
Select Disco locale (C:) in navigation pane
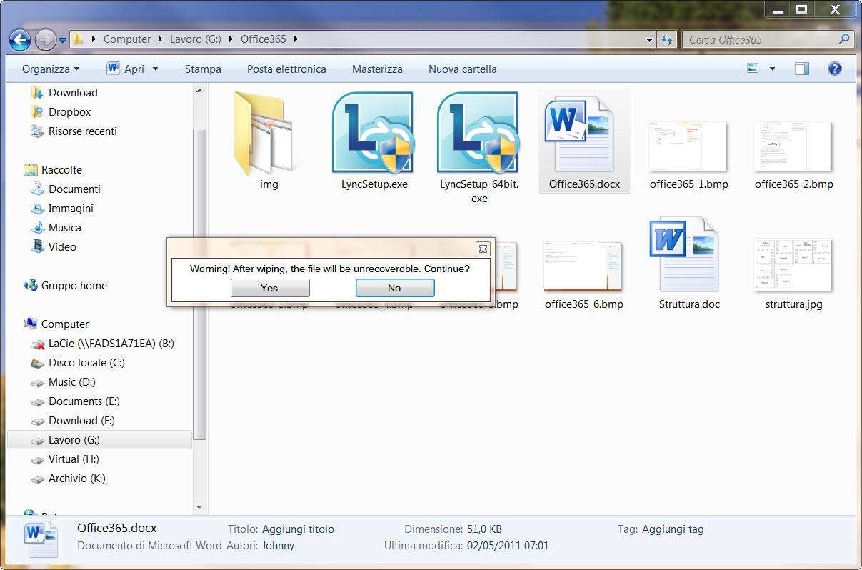(x=86, y=363)
